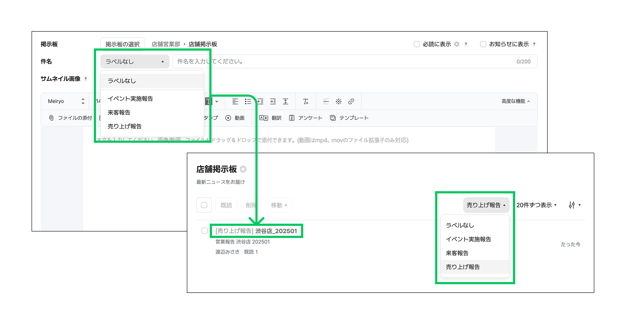Click the 翻訳 (translate) tool
This screenshot has width=625, height=321.
pos(270,118)
